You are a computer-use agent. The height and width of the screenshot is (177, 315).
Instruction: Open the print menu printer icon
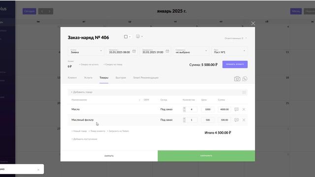click(138, 36)
